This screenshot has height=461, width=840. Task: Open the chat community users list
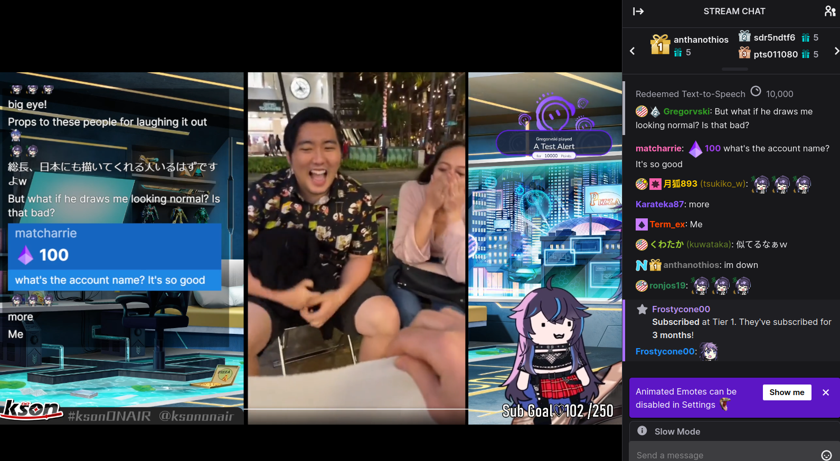pos(830,11)
